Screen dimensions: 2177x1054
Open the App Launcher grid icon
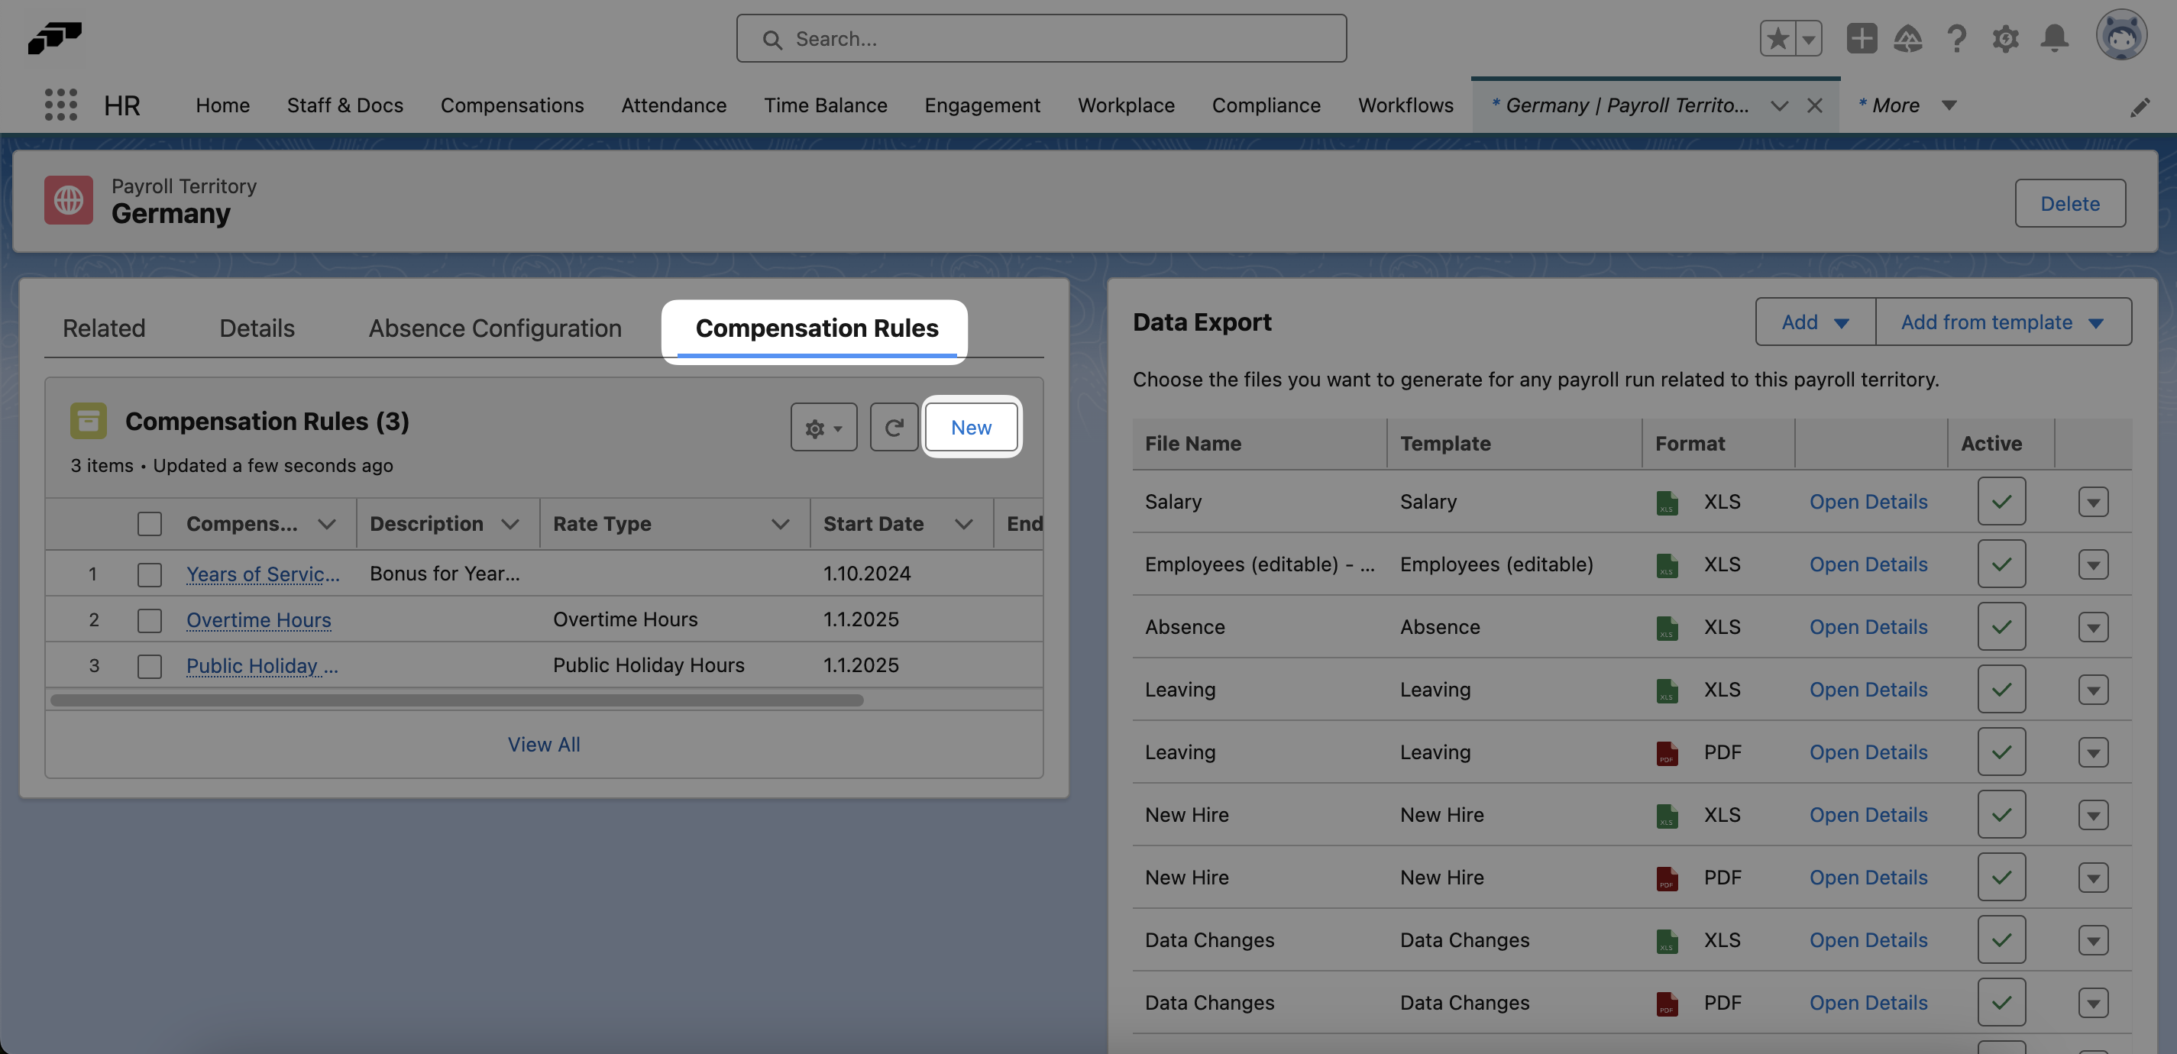click(61, 105)
